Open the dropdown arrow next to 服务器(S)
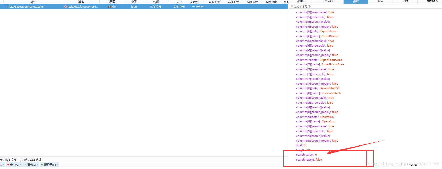 57,165
